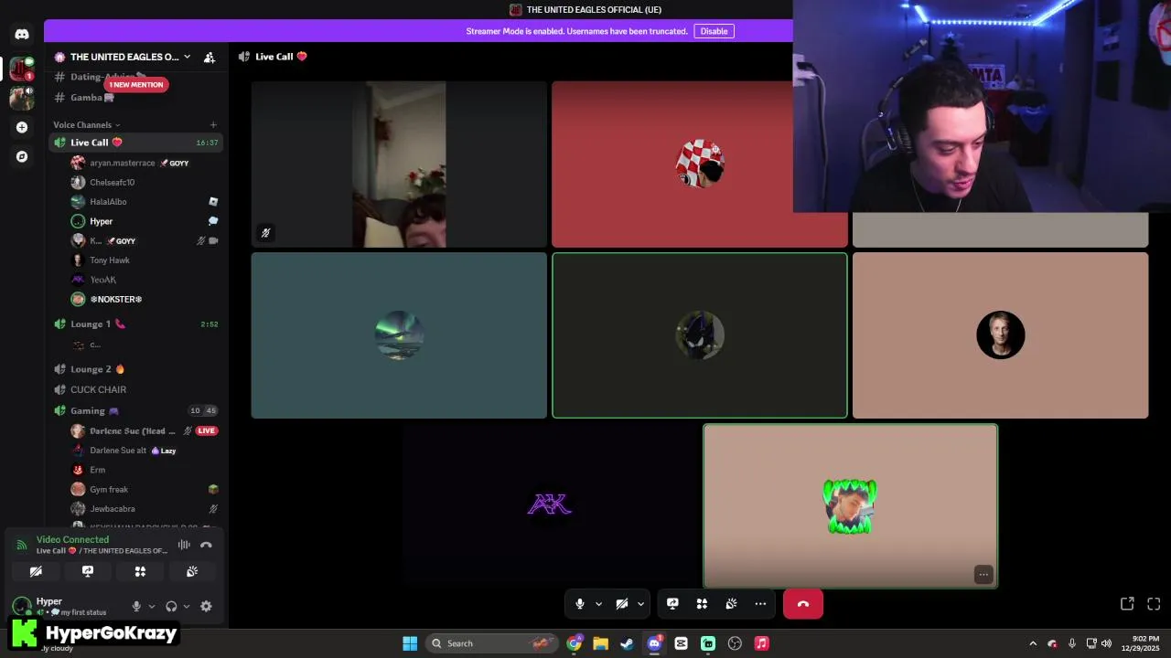Disconnect using the sidebar hang-up phone icon

coord(206,545)
